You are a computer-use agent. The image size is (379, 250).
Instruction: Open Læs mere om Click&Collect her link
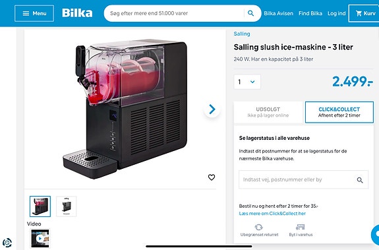coord(272,214)
